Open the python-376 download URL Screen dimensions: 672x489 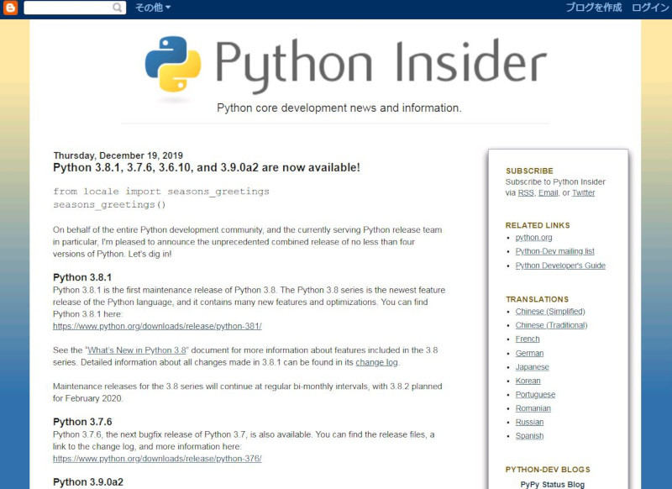tap(157, 459)
